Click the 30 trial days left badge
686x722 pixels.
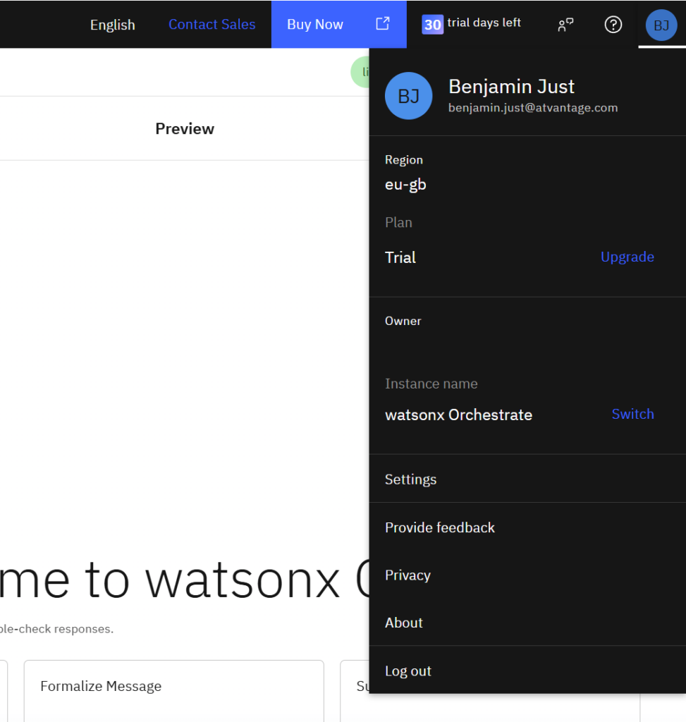(471, 24)
